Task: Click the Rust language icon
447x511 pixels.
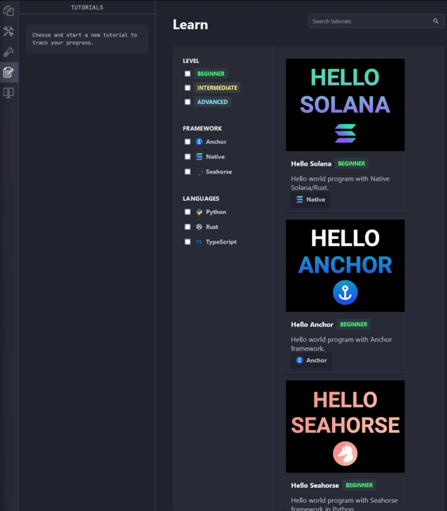Action: tap(199, 227)
